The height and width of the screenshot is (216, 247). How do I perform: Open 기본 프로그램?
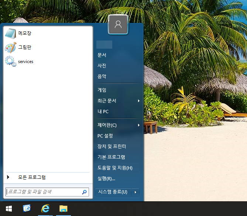(111, 157)
